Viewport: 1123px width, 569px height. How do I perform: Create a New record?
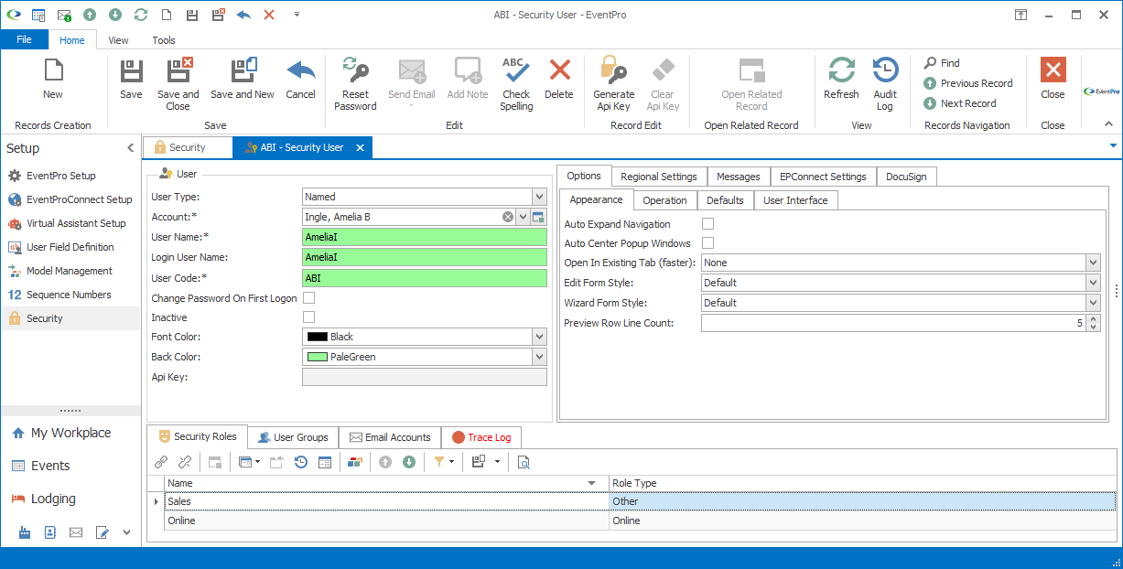point(53,79)
